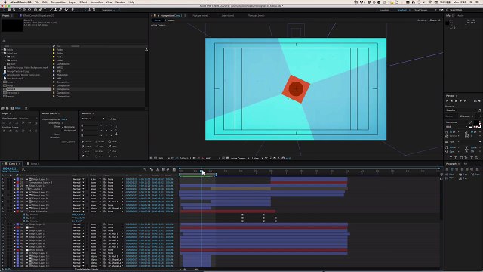This screenshot has width=483, height=272.
Task: Toggle Rotation stopwatch under Layer Animation
Action: tap(24, 221)
